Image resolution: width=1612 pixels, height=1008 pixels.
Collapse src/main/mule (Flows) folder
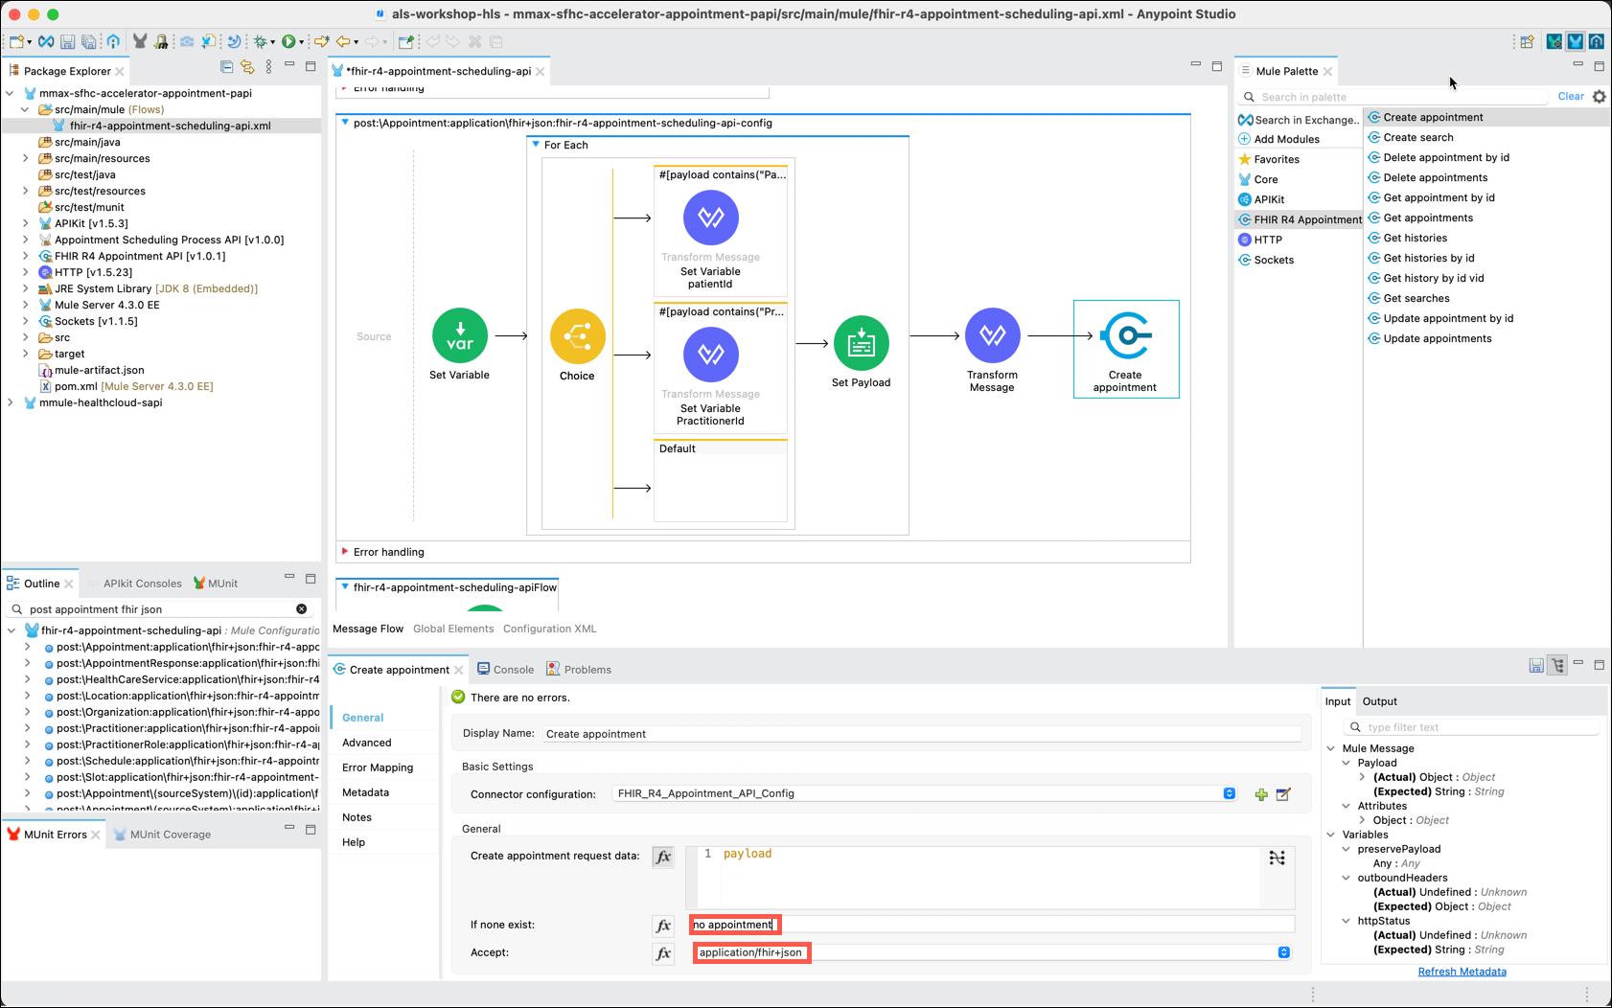(x=26, y=109)
